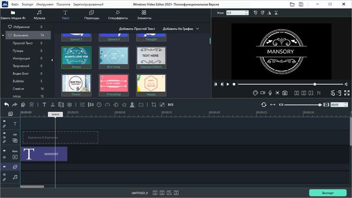The height and width of the screenshot is (198, 352).
Task: Open the audio equalizer bars icon
Action: click(x=91, y=105)
